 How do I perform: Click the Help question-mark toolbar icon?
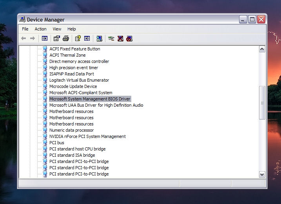pos(78,38)
